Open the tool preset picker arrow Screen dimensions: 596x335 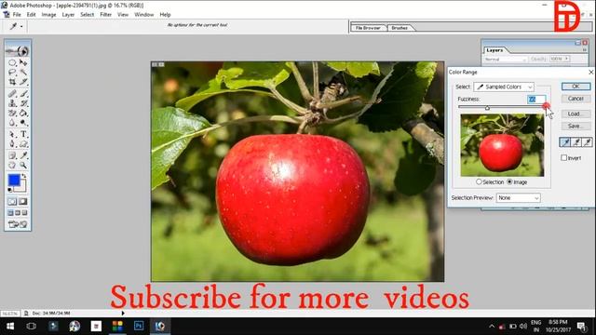tap(21, 26)
